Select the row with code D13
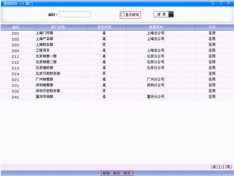Image resolution: width=234 pixels, height=176 pixels. (117, 68)
